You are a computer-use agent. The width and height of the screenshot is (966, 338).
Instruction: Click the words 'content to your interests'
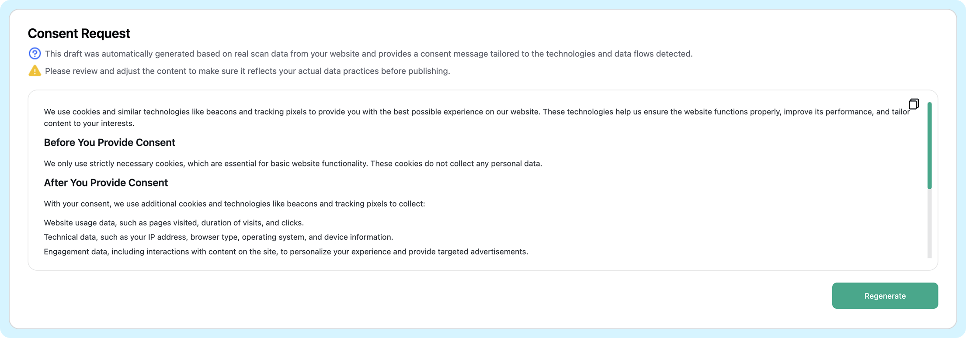pos(89,124)
